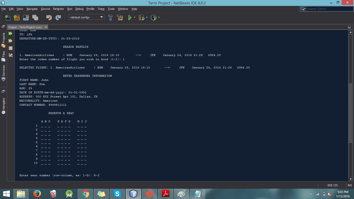Screen dimensions: 354x199
Task: Click the Rerun icon in the Output window
Action: [x=10, y=33]
